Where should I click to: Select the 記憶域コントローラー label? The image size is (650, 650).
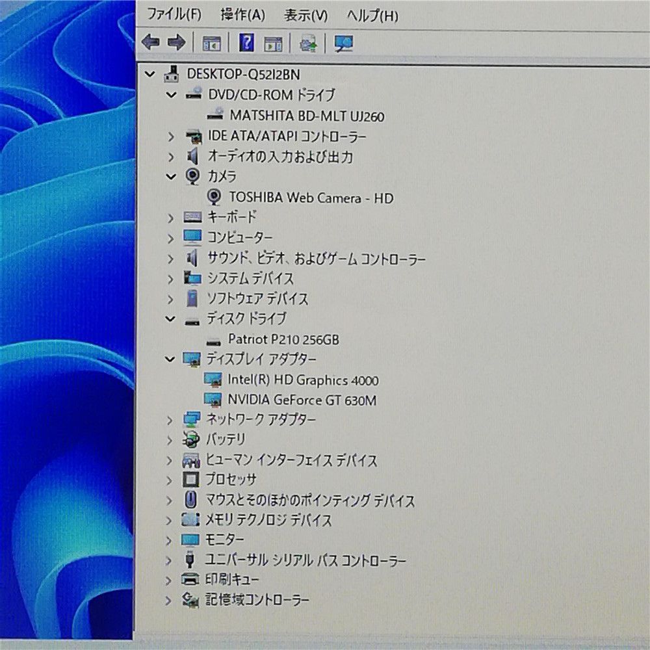(x=257, y=599)
